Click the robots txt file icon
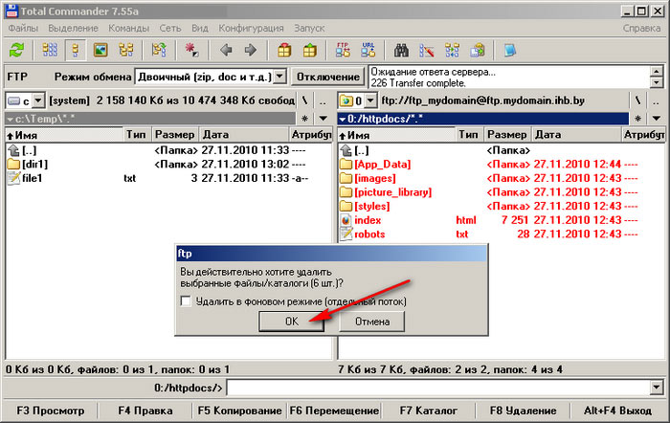Screen dimensions: 670x423 pyautogui.click(x=346, y=234)
